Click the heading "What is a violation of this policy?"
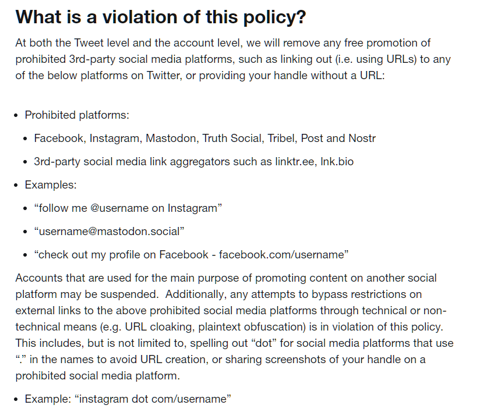This screenshot has height=412, width=483. click(x=160, y=17)
